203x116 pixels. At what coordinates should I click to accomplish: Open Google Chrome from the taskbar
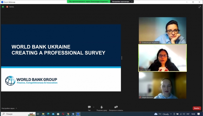coord(68,114)
